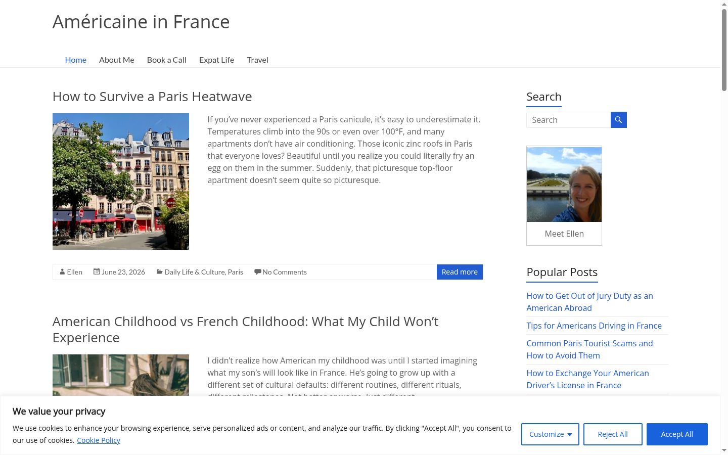The width and height of the screenshot is (728, 455).
Task: Click the Search input field
Action: tap(569, 120)
